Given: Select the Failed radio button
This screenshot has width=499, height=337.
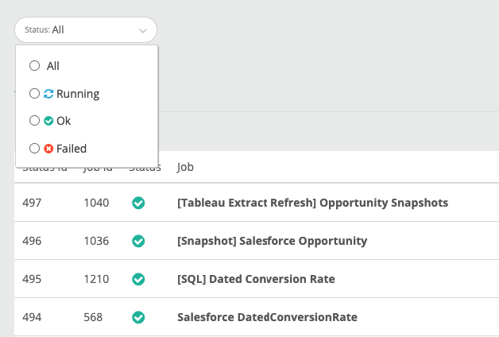Looking at the screenshot, I should pos(34,149).
